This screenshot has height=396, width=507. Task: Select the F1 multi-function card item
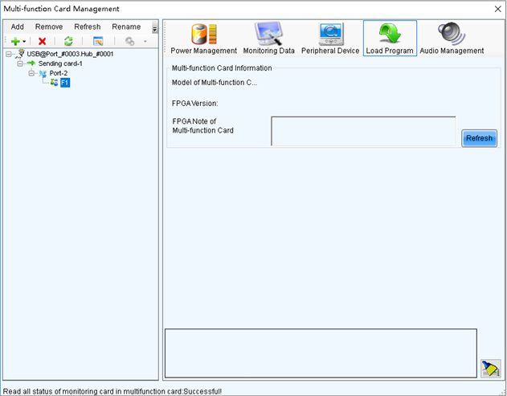64,83
